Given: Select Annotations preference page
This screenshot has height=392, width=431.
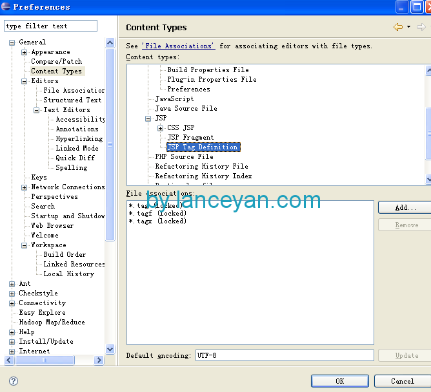Looking at the screenshot, I should [x=77, y=129].
